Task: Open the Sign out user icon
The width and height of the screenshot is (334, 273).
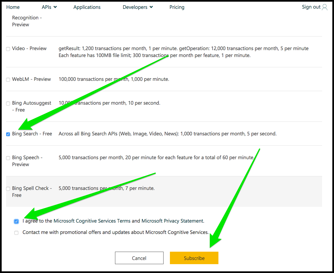Action: (x=325, y=7)
